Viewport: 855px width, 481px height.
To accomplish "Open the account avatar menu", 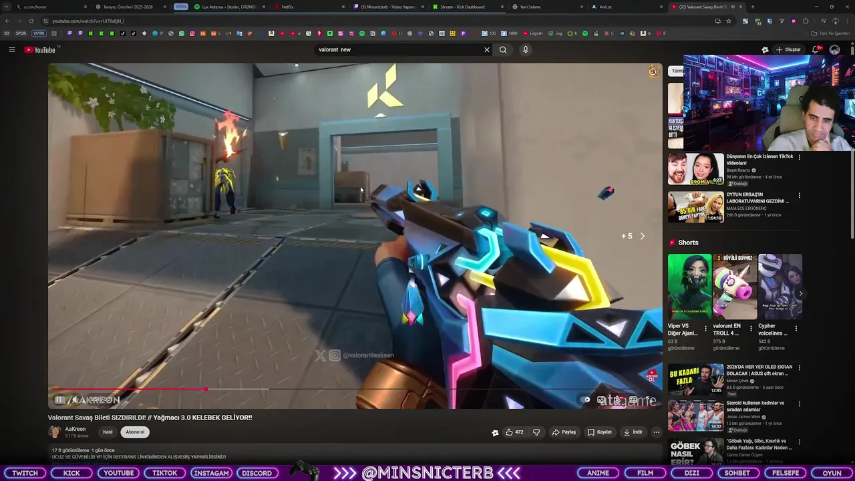I will 834,49.
